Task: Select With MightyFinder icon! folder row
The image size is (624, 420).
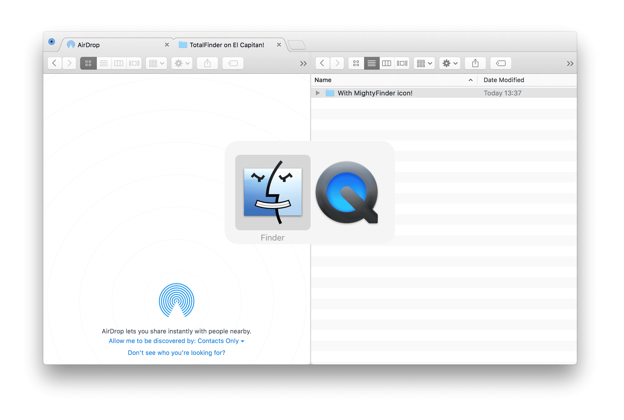Action: [x=444, y=93]
